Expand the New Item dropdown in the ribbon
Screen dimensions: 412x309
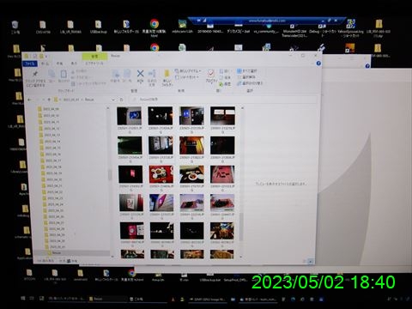188,71
